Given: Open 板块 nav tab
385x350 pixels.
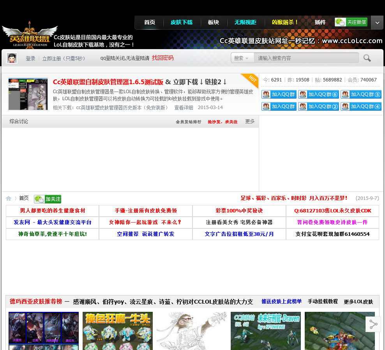Looking at the screenshot, I should coord(214,22).
